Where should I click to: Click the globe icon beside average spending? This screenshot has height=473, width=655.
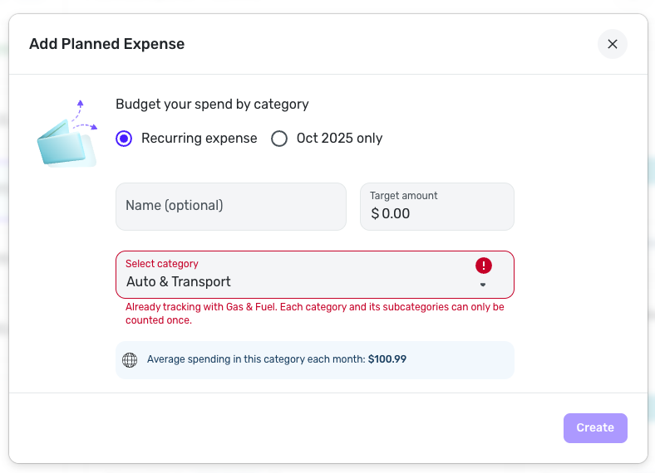pyautogui.click(x=130, y=360)
